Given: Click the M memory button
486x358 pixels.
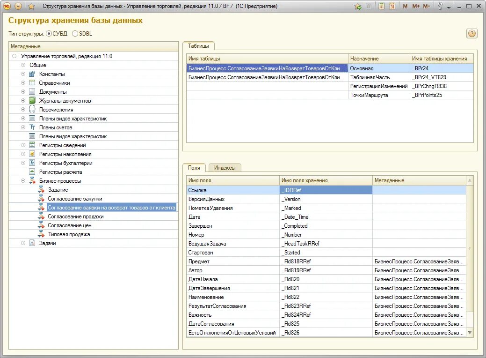Looking at the screenshot, I should point(405,6).
